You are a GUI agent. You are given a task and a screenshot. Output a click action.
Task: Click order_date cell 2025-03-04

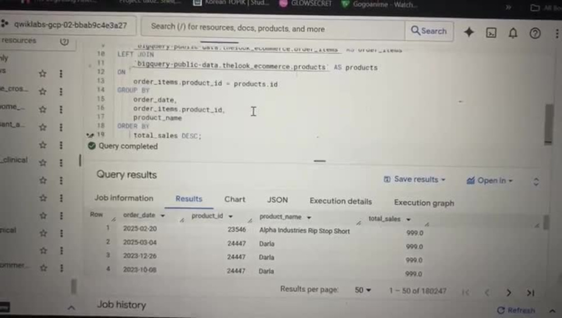[x=140, y=242]
